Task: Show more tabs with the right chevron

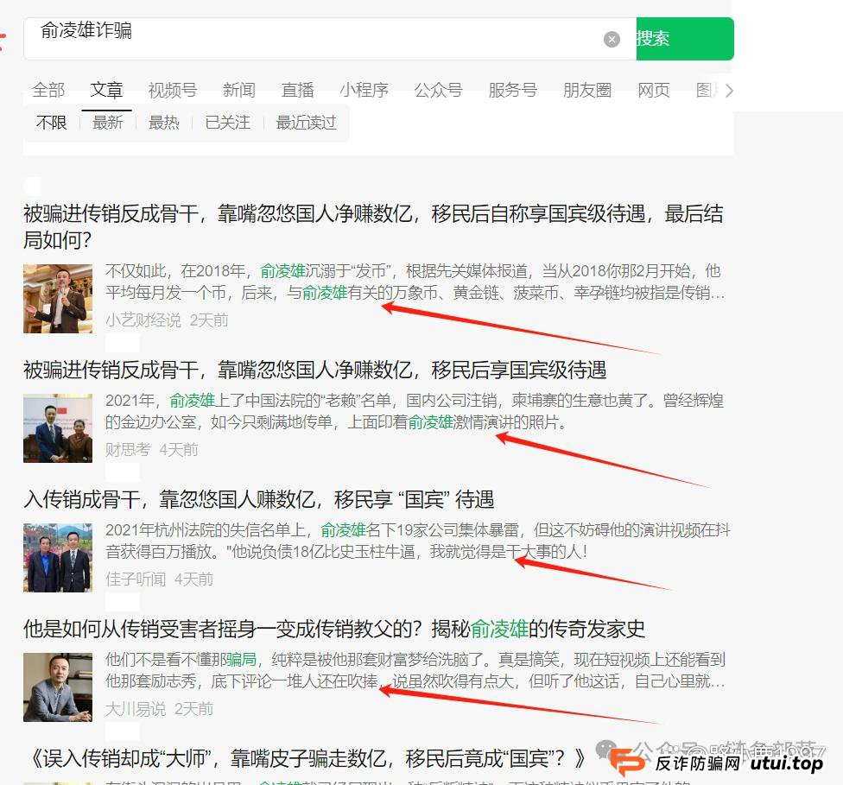Action: pos(728,91)
